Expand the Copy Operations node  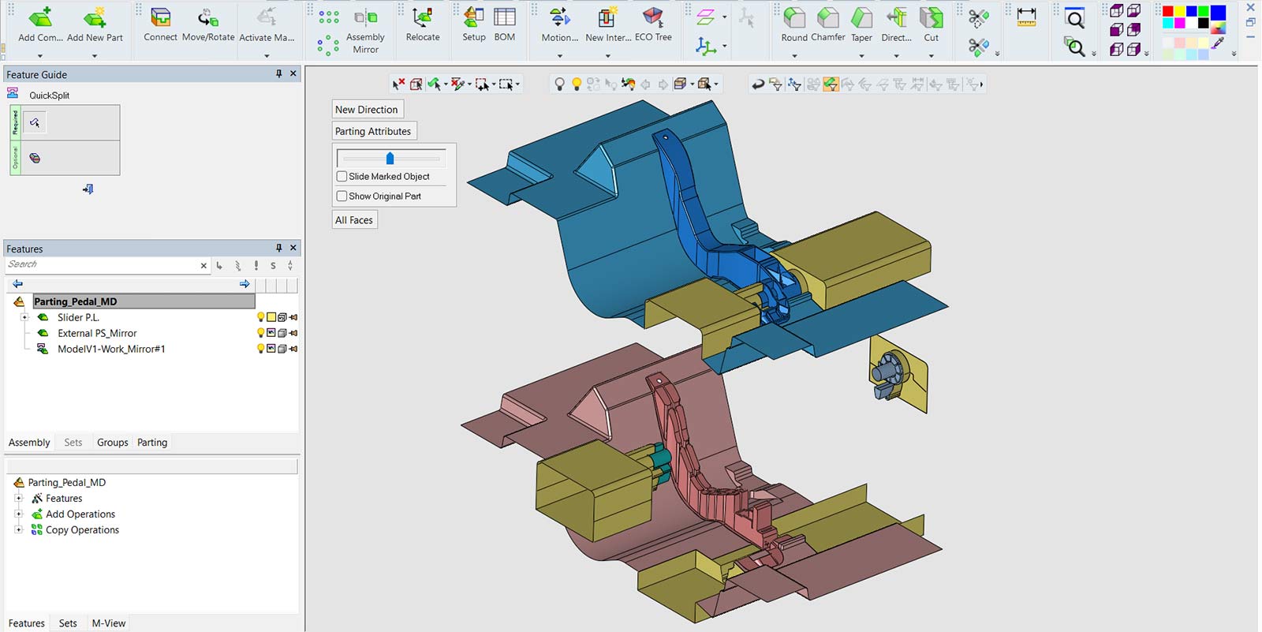click(x=18, y=530)
